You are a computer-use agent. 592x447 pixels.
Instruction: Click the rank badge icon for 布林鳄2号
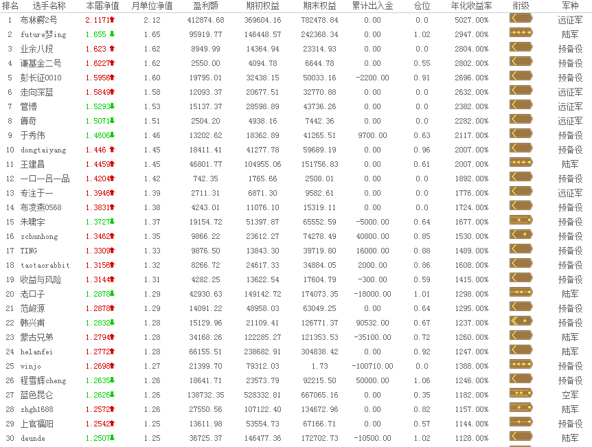pos(521,18)
